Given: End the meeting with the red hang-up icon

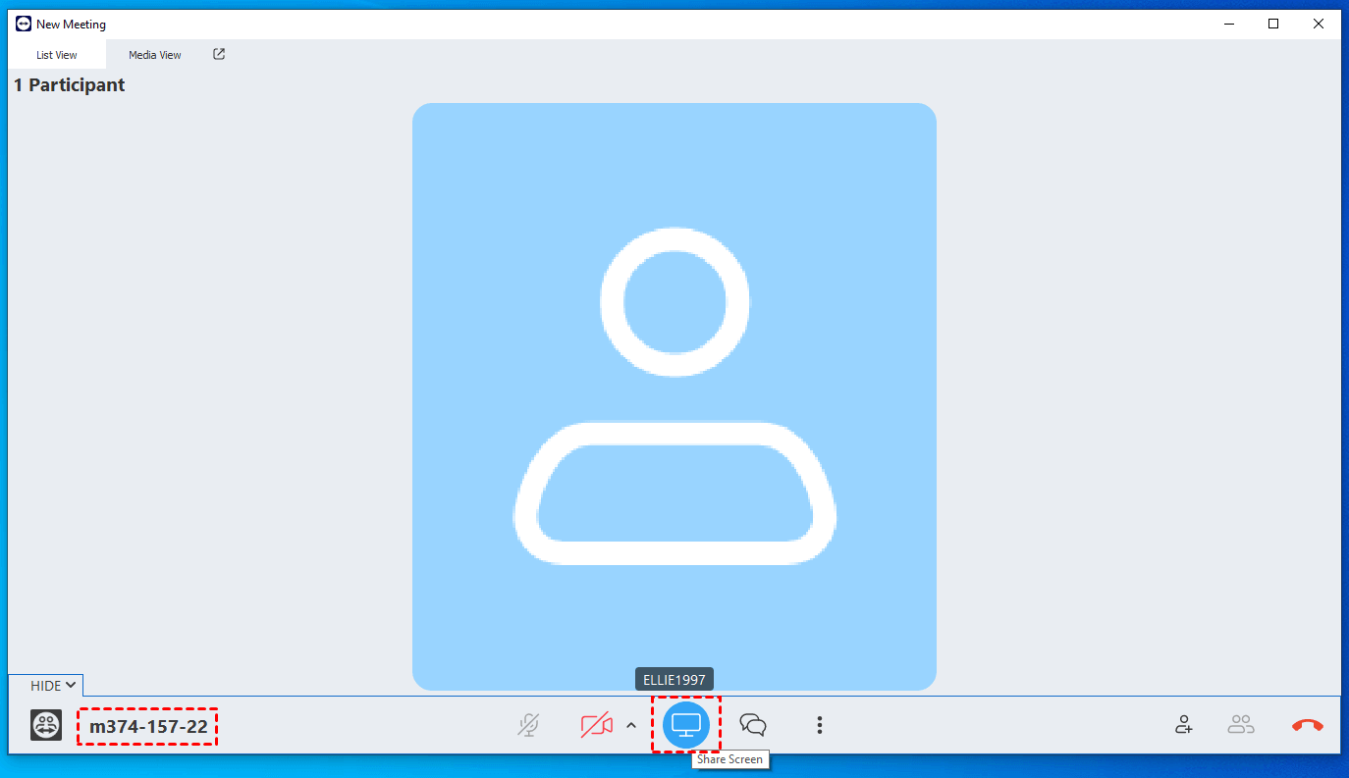Looking at the screenshot, I should [1307, 725].
